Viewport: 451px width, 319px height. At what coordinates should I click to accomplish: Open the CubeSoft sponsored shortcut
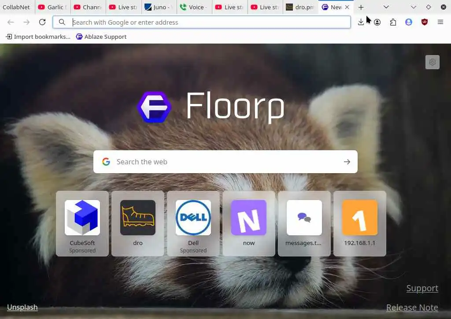82,223
